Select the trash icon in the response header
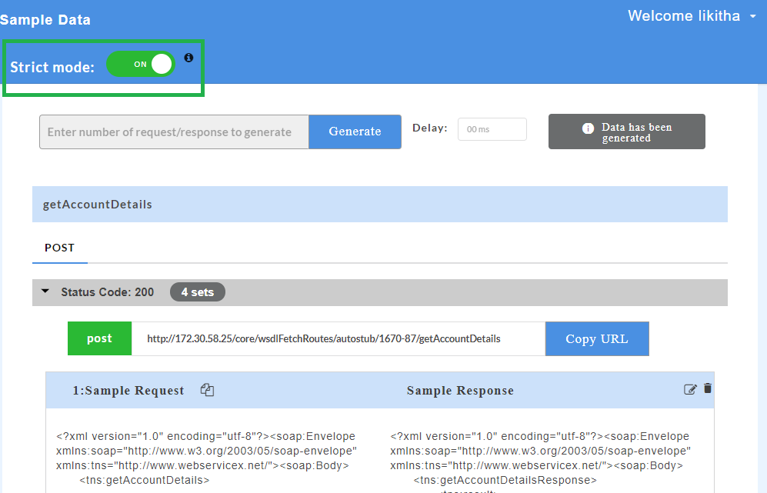This screenshot has width=767, height=493. click(707, 389)
